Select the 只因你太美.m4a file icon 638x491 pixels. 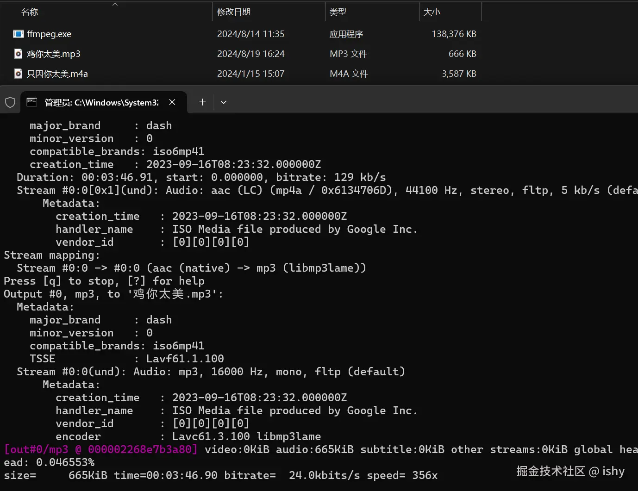click(x=18, y=74)
